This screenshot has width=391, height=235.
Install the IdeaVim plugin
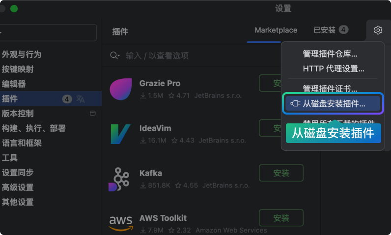point(270,128)
